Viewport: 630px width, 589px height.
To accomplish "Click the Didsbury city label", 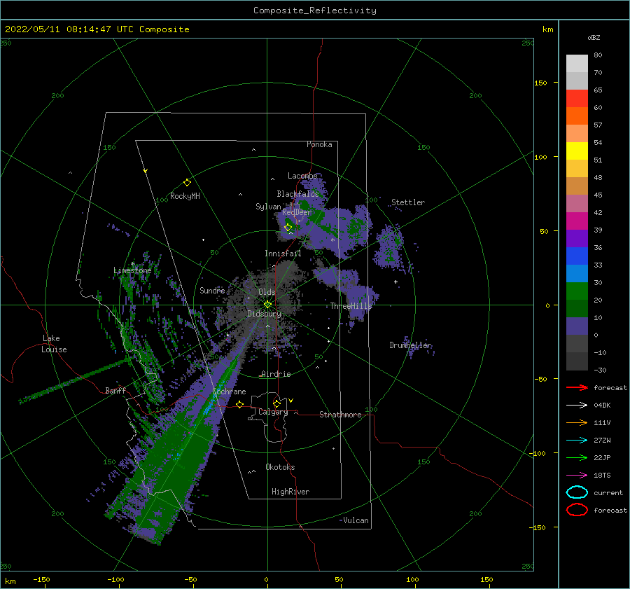I will coord(265,314).
